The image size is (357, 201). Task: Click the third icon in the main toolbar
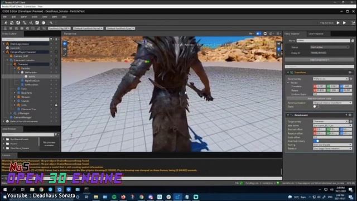(18, 23)
